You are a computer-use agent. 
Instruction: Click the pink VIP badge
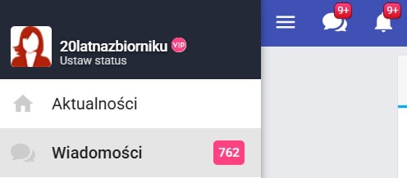(179, 46)
